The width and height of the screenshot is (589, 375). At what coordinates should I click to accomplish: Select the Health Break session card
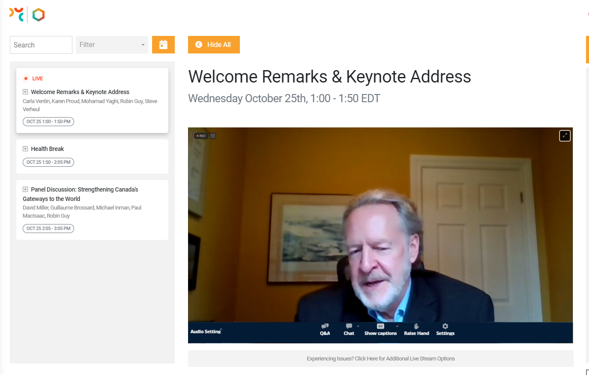coord(92,156)
